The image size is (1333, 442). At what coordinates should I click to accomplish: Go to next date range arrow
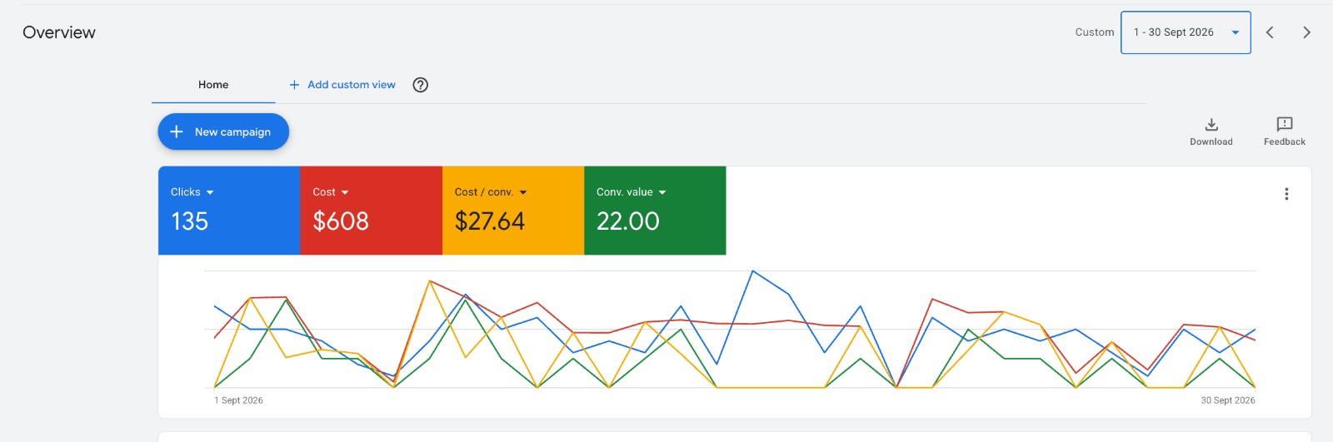(1306, 32)
